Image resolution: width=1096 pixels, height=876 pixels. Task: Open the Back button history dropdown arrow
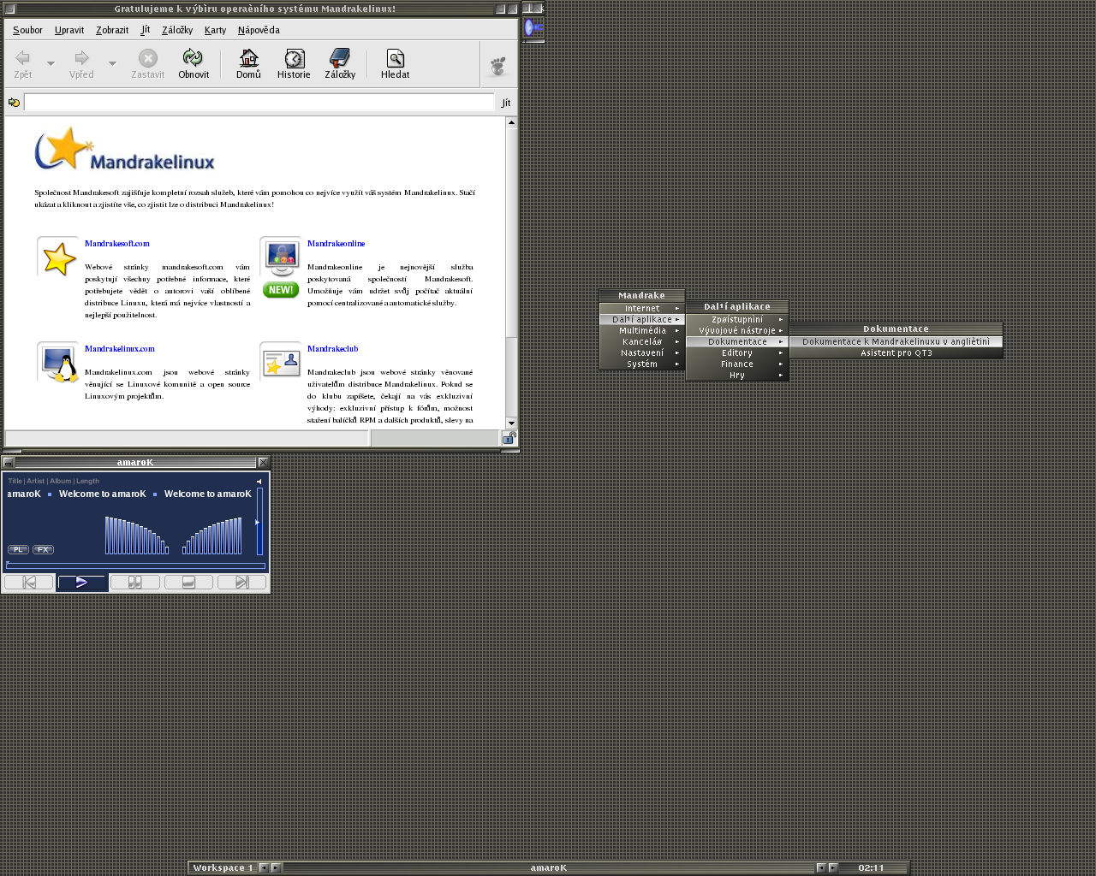[x=51, y=63]
